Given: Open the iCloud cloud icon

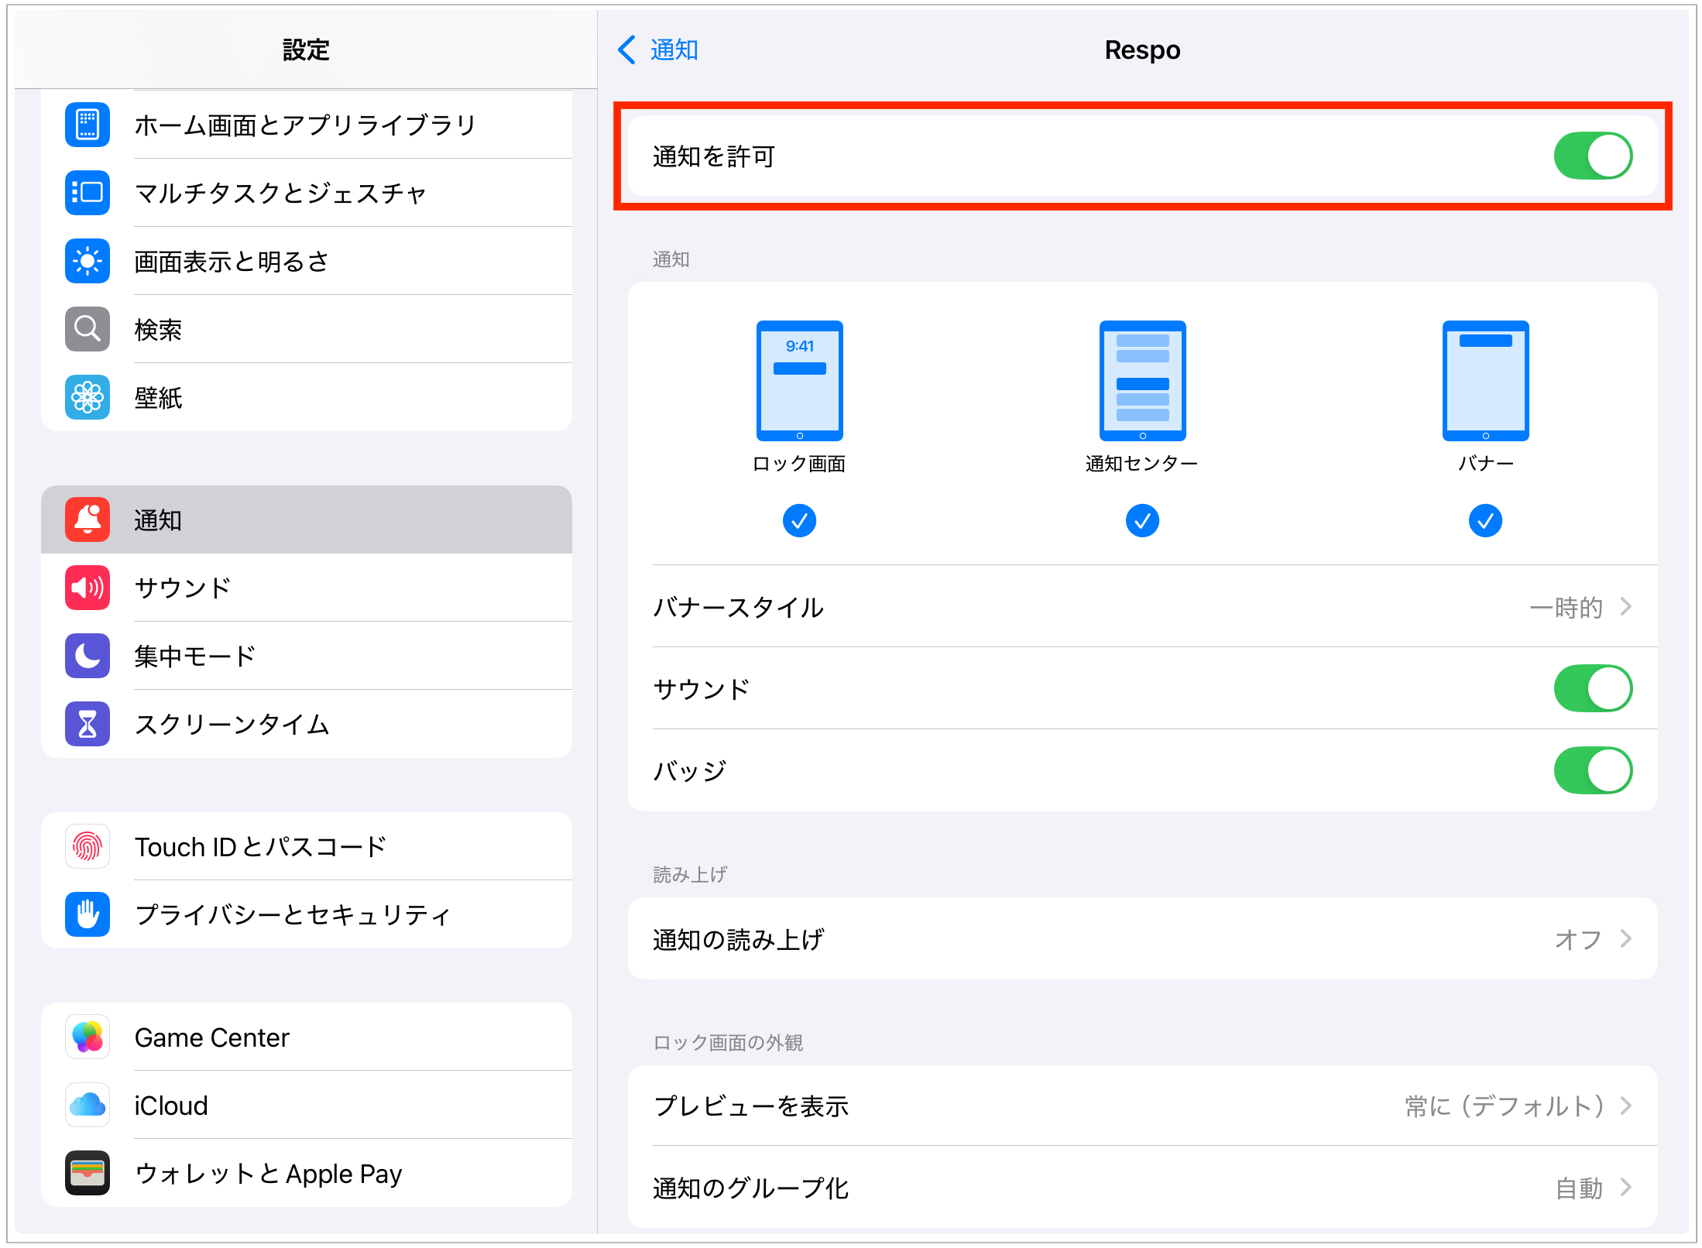Looking at the screenshot, I should pos(88,1105).
